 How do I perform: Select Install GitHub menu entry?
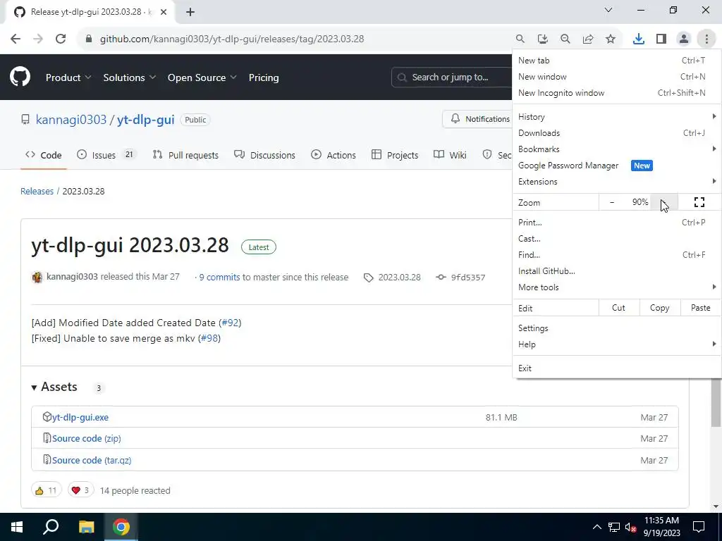tap(616, 271)
